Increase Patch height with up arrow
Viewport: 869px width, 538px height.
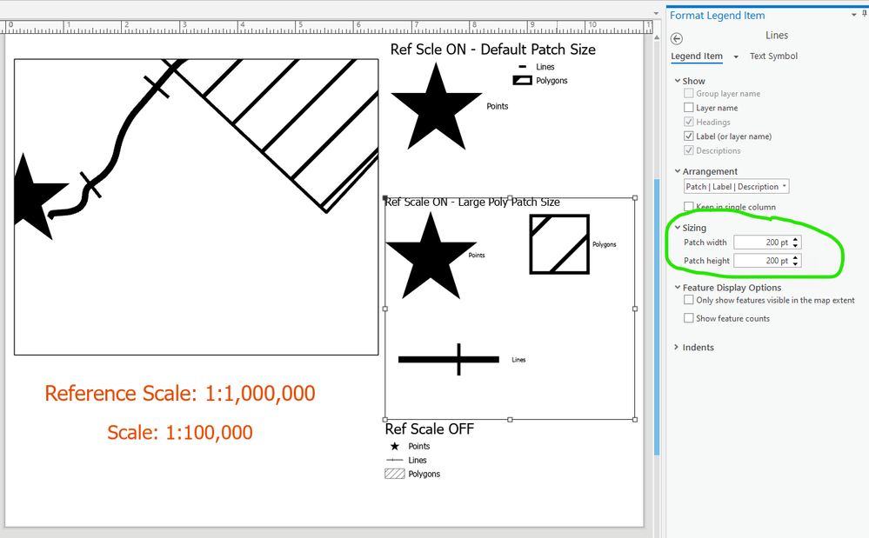coord(795,257)
